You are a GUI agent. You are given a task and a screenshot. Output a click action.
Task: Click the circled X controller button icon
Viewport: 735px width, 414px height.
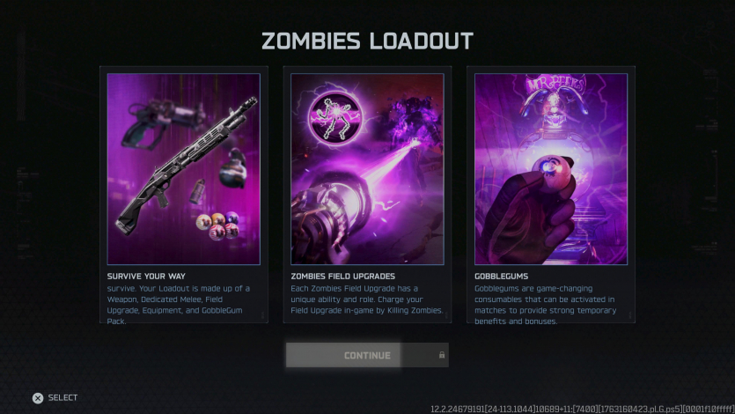38,398
